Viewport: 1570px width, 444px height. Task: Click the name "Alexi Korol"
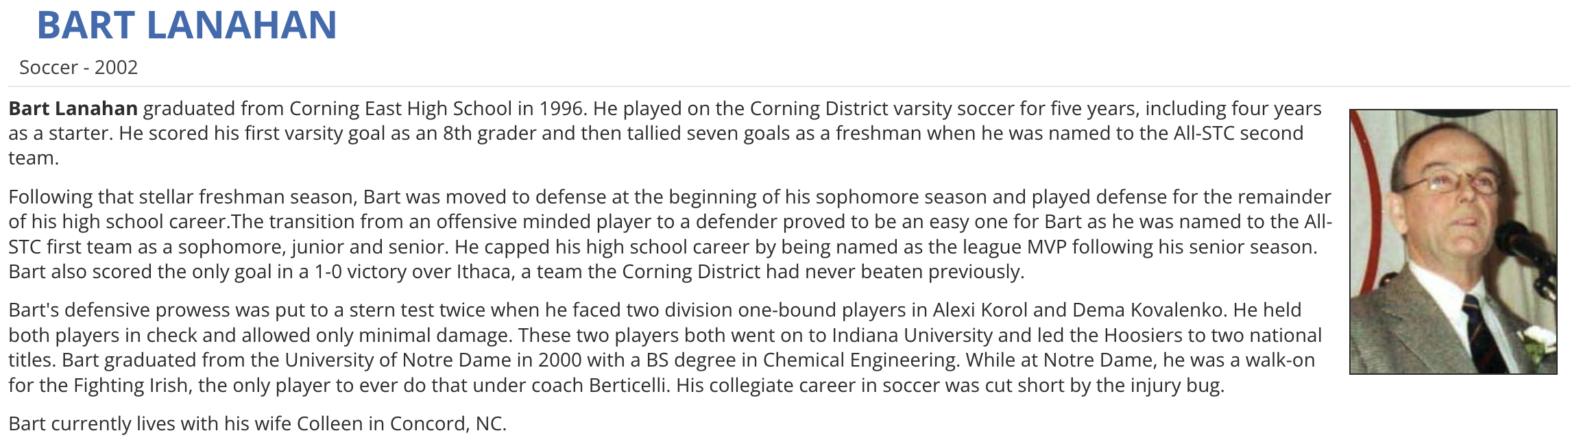tap(980, 310)
